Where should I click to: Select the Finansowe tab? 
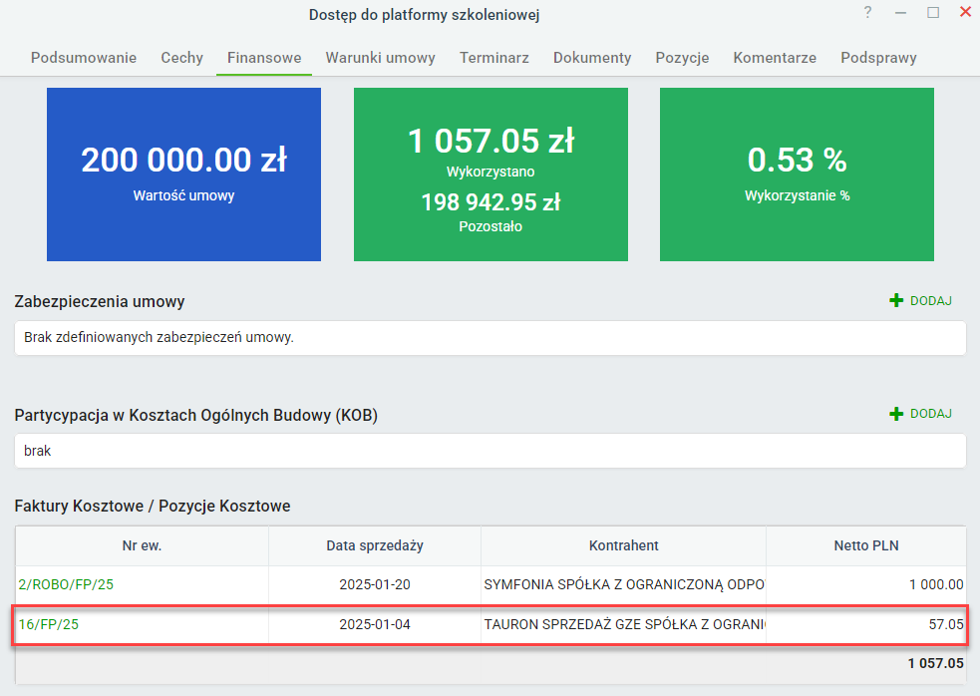click(x=264, y=58)
